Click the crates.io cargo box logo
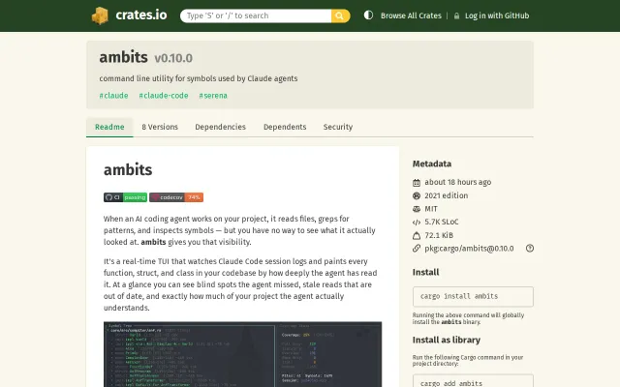 click(x=100, y=15)
